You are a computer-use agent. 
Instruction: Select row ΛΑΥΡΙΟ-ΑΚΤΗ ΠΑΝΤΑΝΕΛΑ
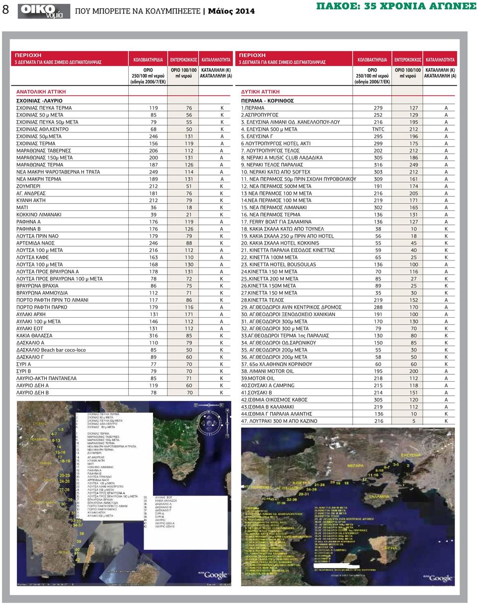click(x=124, y=378)
